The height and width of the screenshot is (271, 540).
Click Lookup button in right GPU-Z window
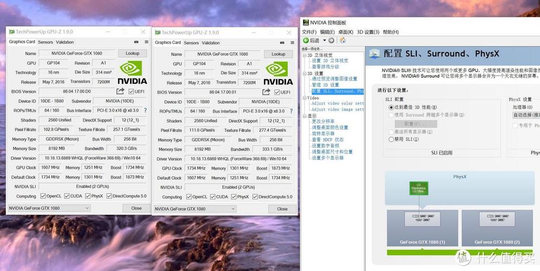pos(278,54)
